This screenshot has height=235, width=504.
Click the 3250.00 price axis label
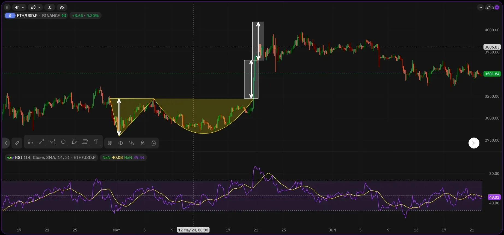tap(492, 96)
